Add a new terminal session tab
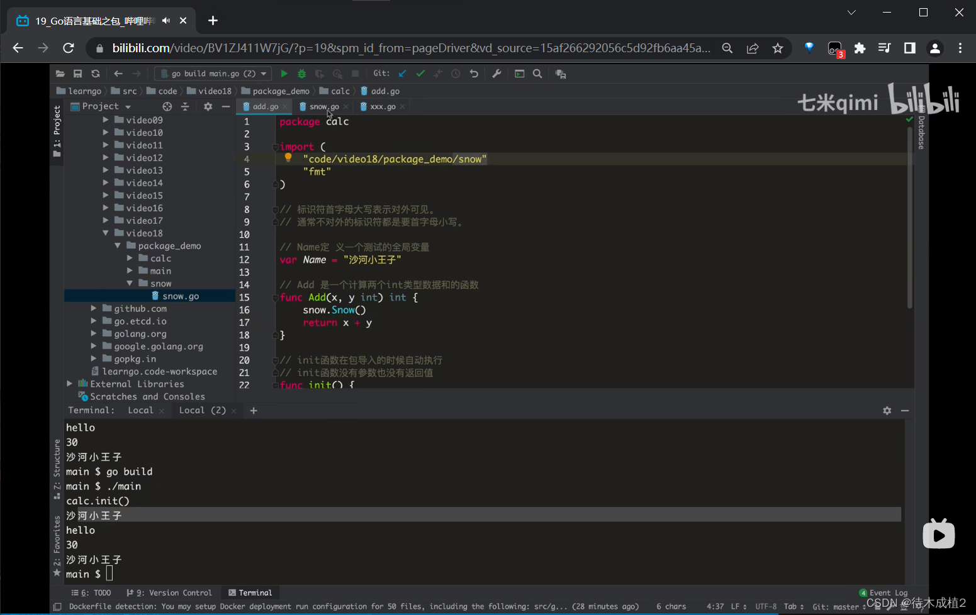This screenshot has height=615, width=976. (x=254, y=411)
